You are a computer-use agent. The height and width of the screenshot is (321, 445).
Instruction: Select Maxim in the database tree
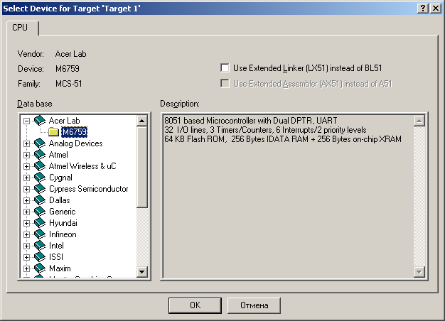pyautogui.click(x=60, y=268)
